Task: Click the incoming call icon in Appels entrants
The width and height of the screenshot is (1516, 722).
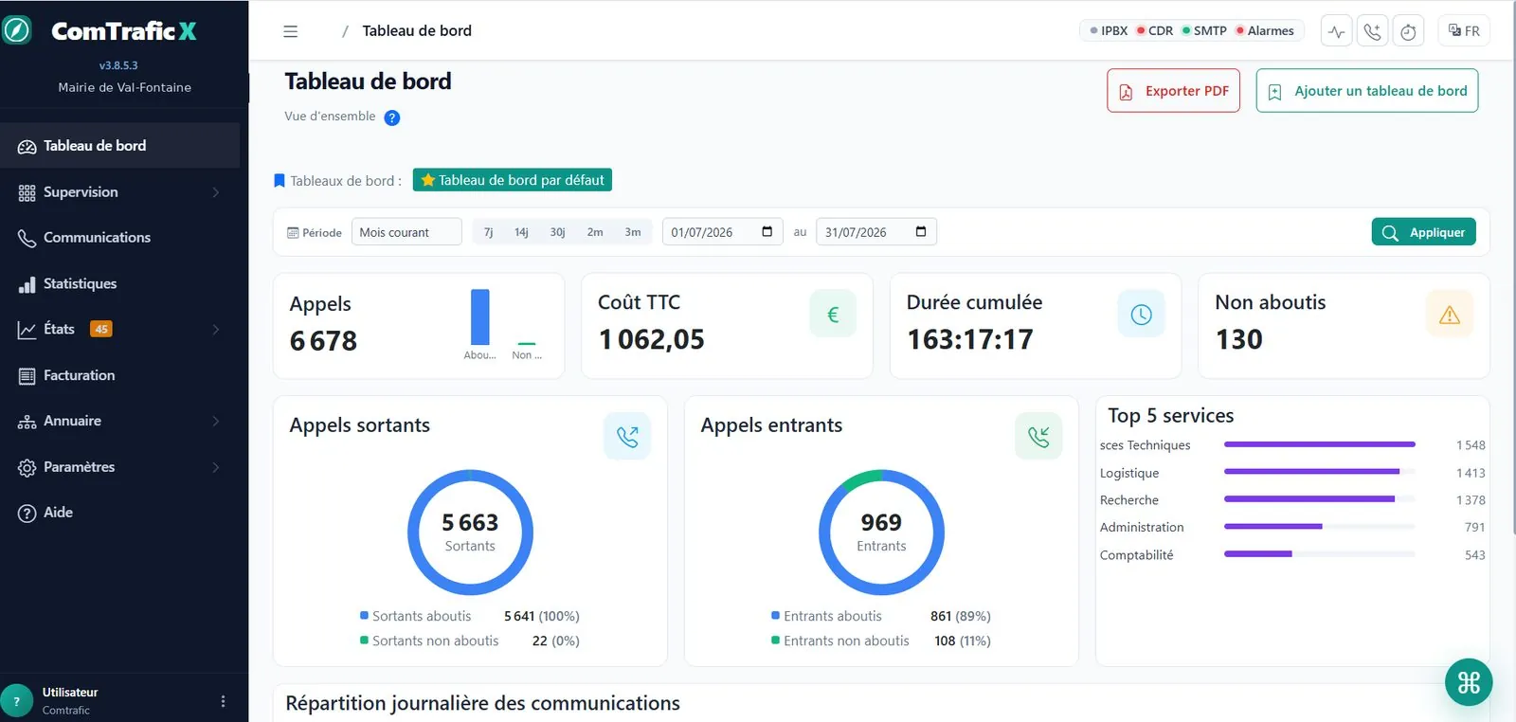Action: click(1038, 436)
